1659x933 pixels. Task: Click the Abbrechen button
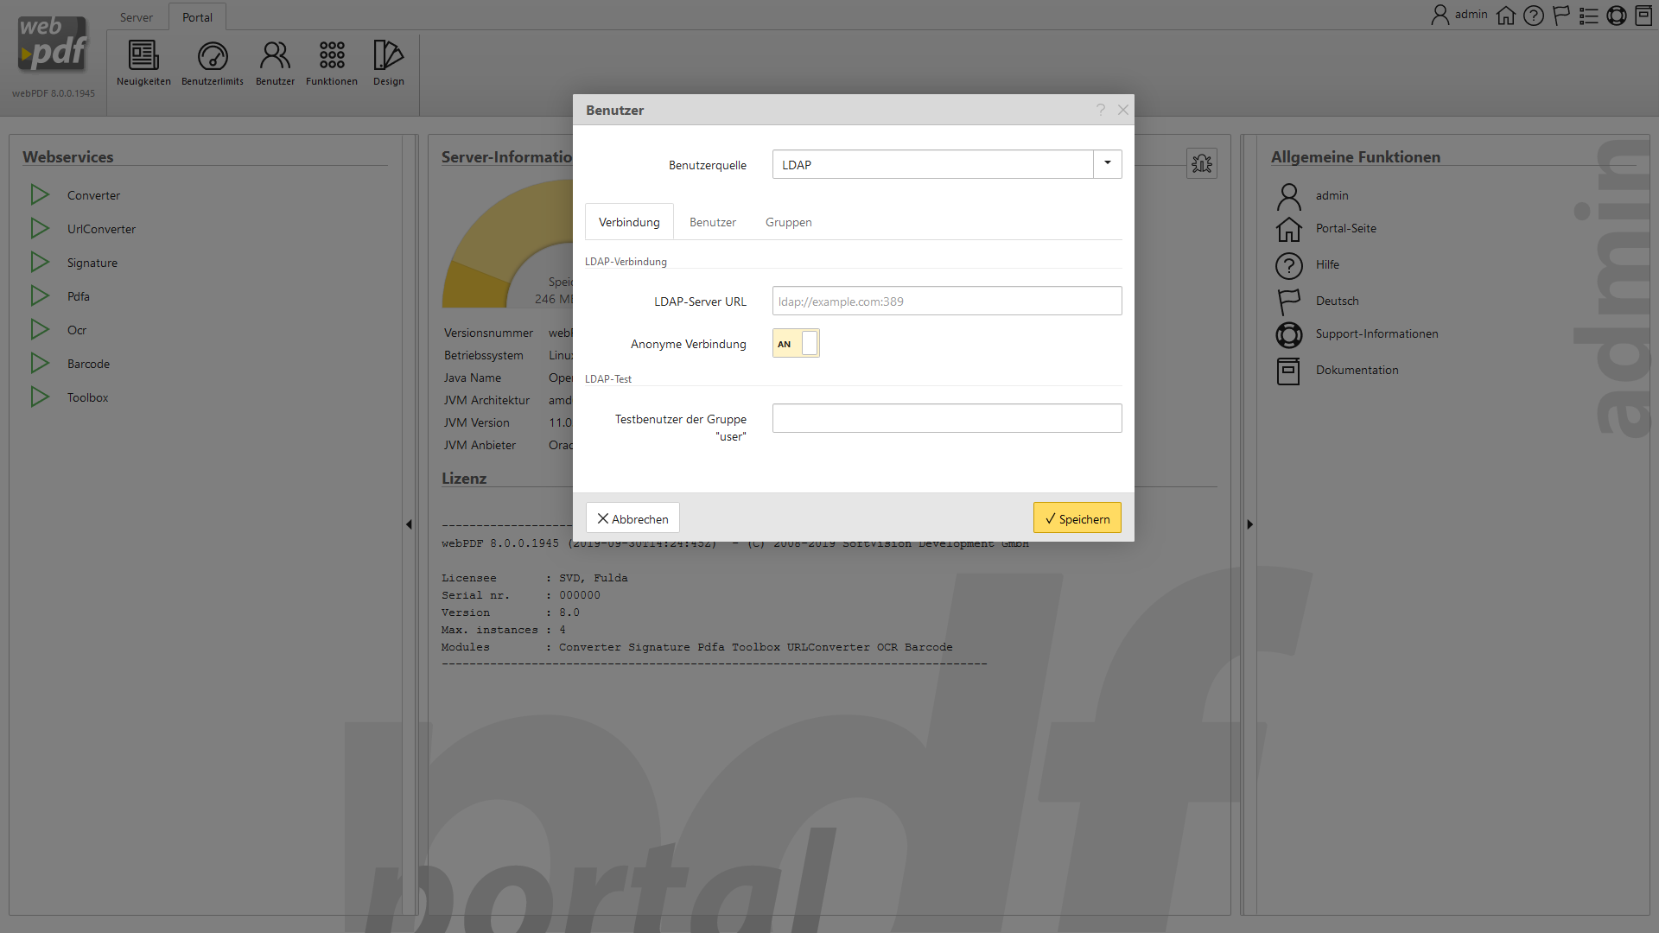coord(632,518)
